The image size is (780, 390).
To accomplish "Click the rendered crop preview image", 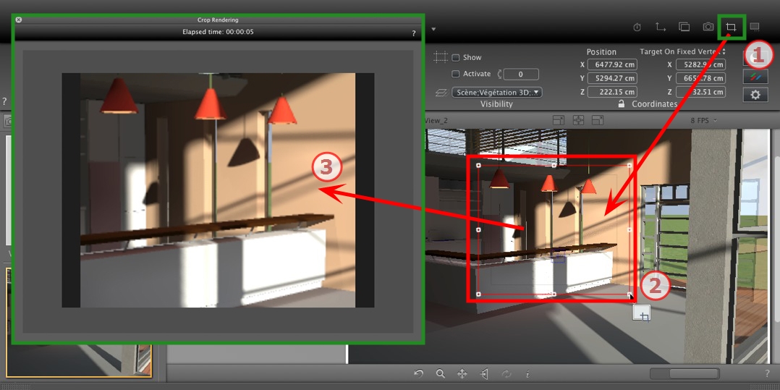I will click(218, 190).
